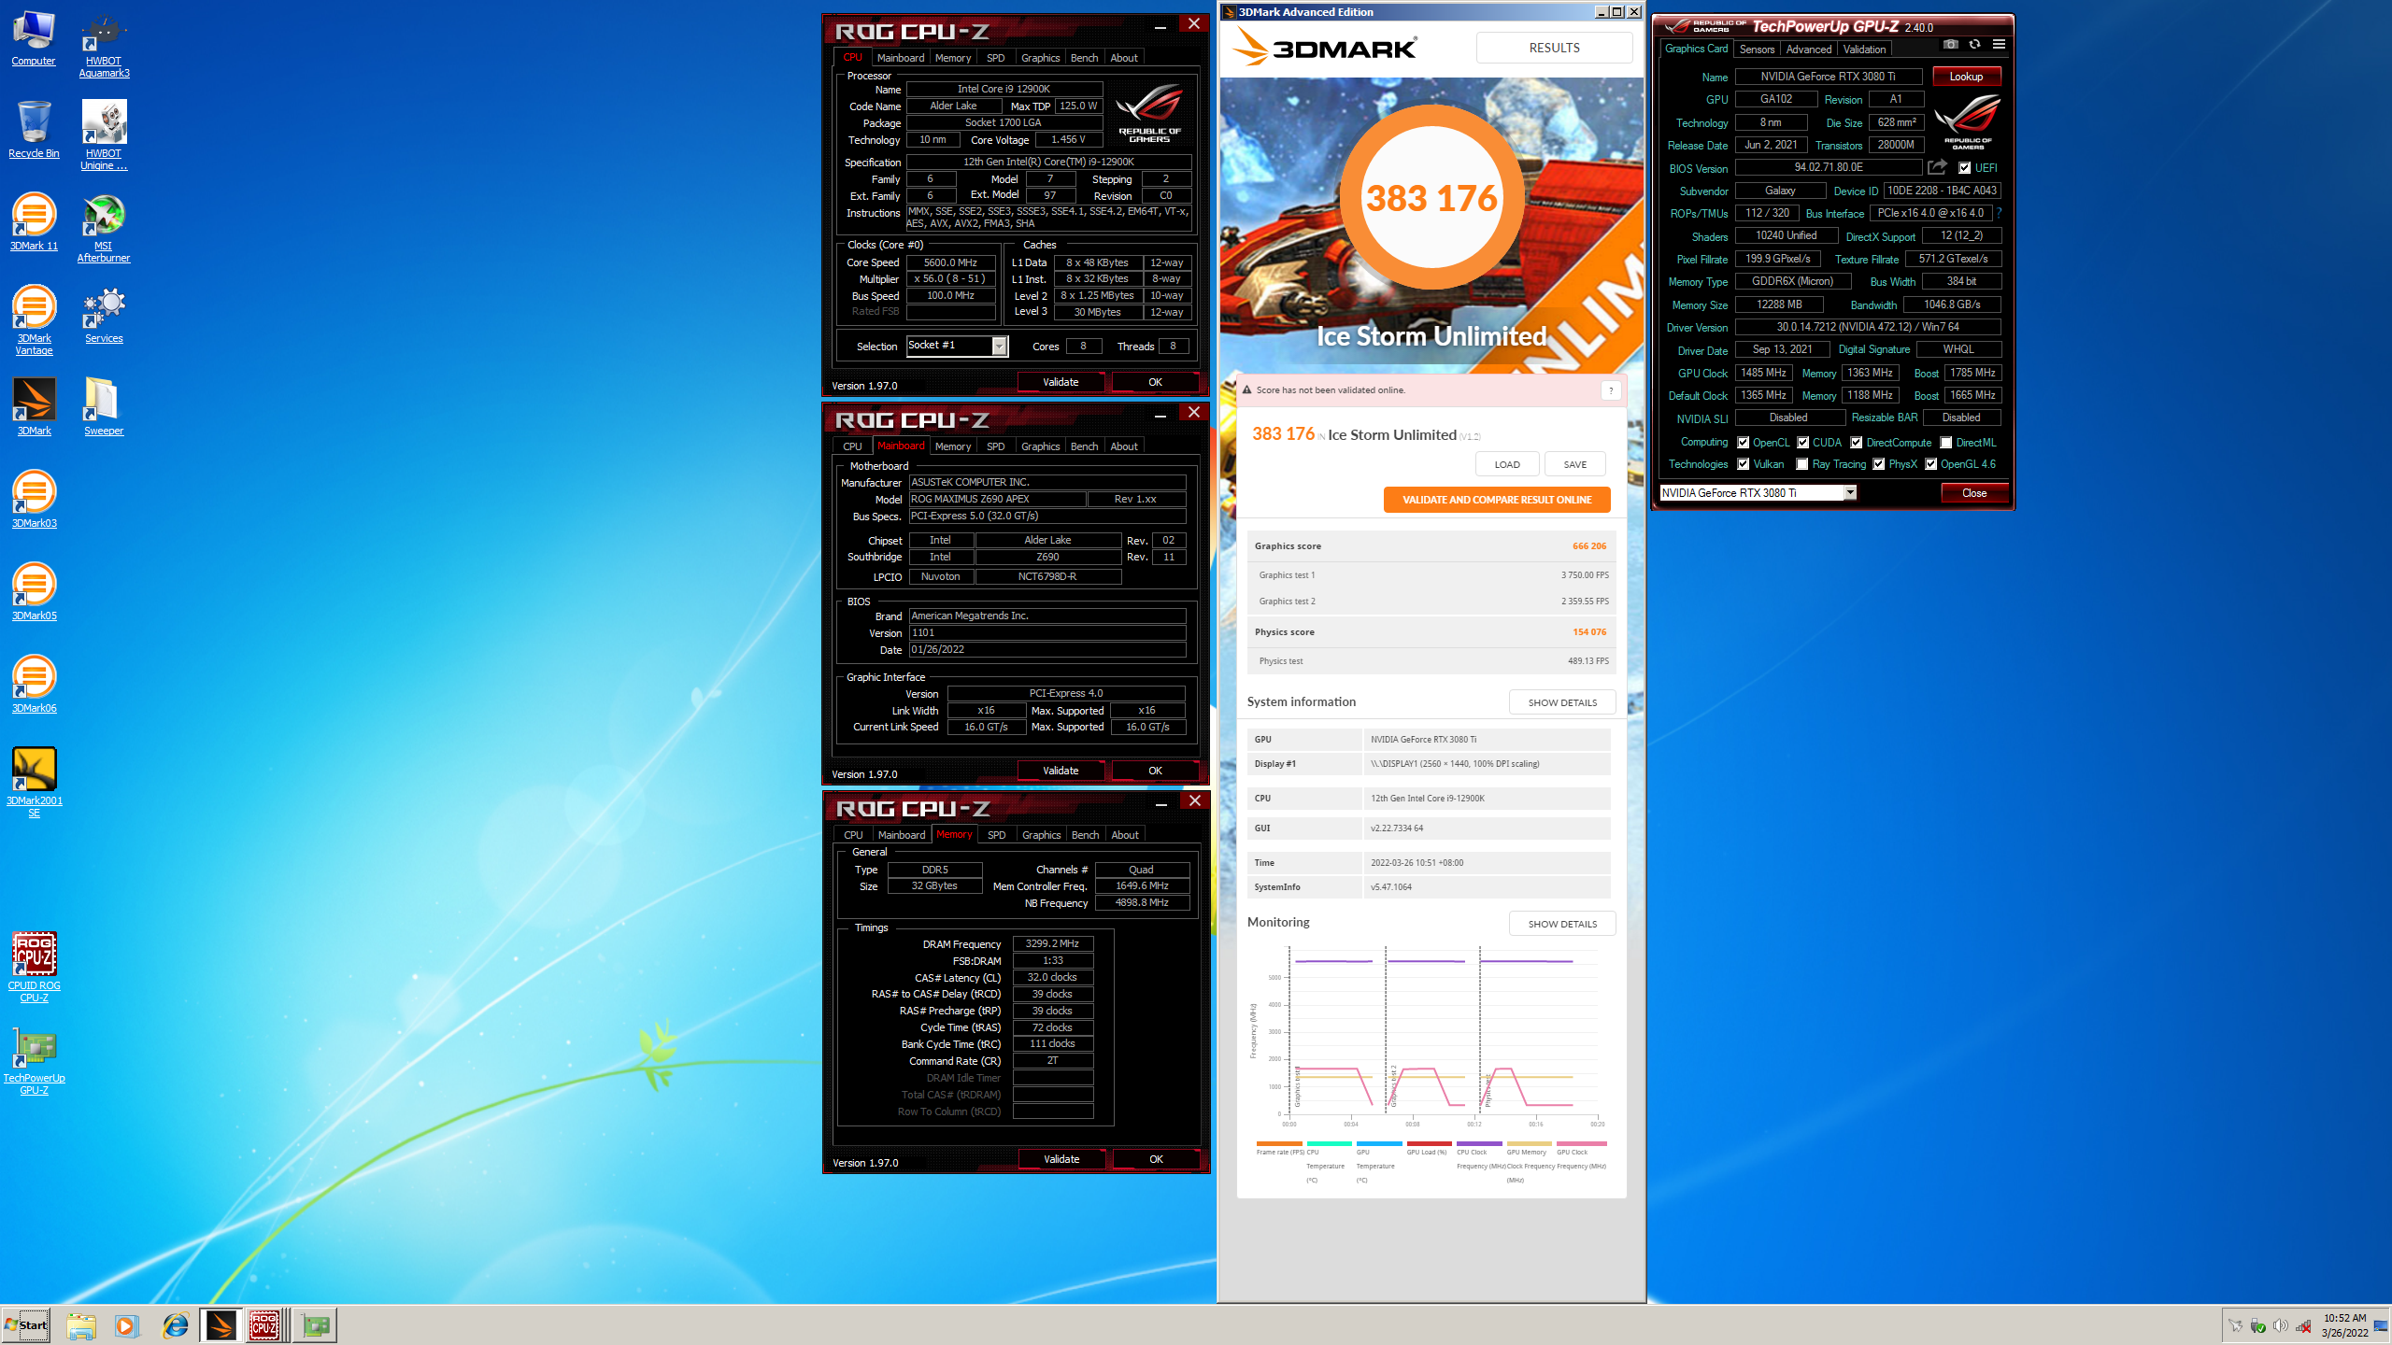Open Windows Media Player from the taskbar

click(x=126, y=1324)
